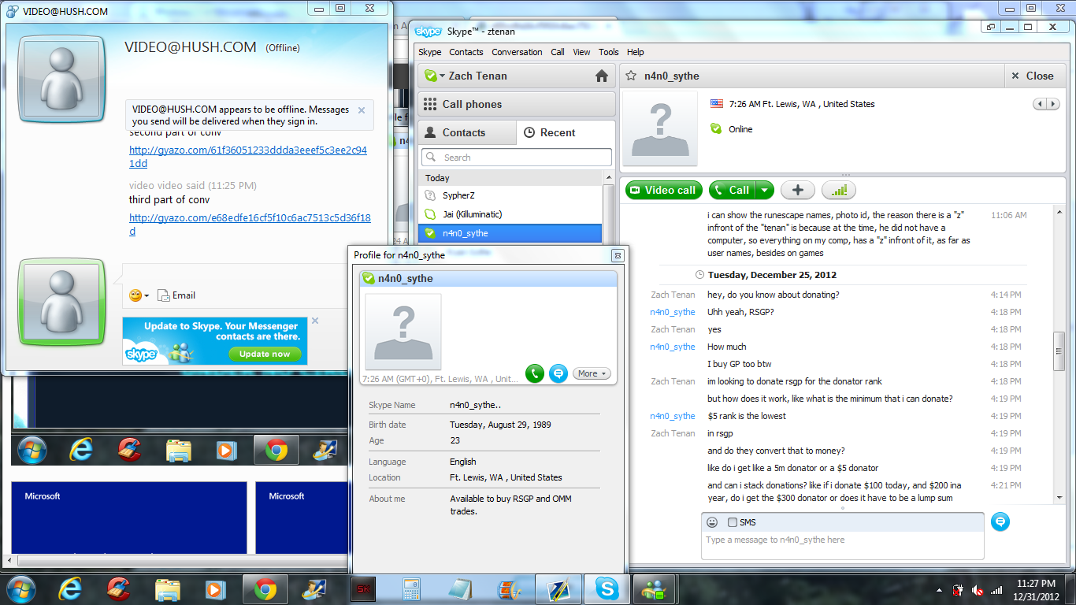The width and height of the screenshot is (1076, 605).
Task: Click blue chat bubble icon in profile popup
Action: [x=558, y=373]
